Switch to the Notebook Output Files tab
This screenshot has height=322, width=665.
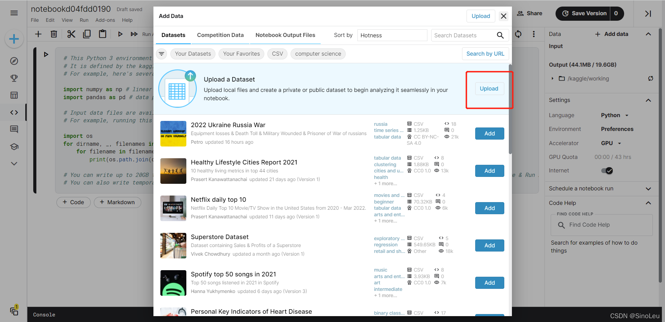285,35
